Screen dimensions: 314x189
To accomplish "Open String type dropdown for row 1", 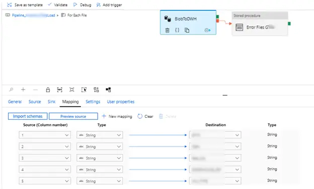I will point(100,135).
